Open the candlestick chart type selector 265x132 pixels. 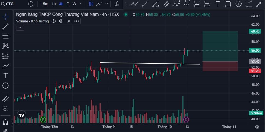point(91,4)
